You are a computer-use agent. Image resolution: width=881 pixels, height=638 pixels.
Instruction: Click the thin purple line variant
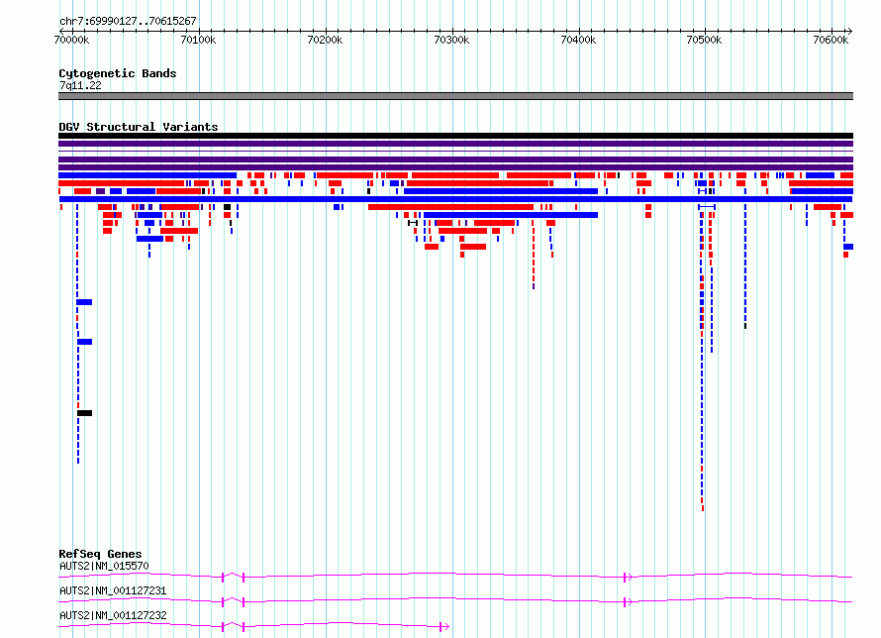tap(455, 152)
